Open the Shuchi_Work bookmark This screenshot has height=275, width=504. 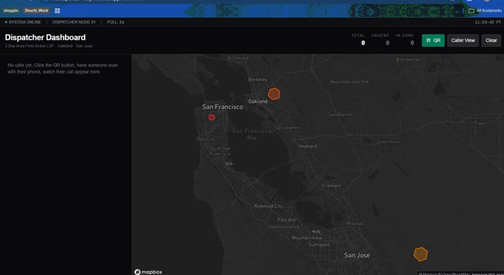click(x=36, y=11)
